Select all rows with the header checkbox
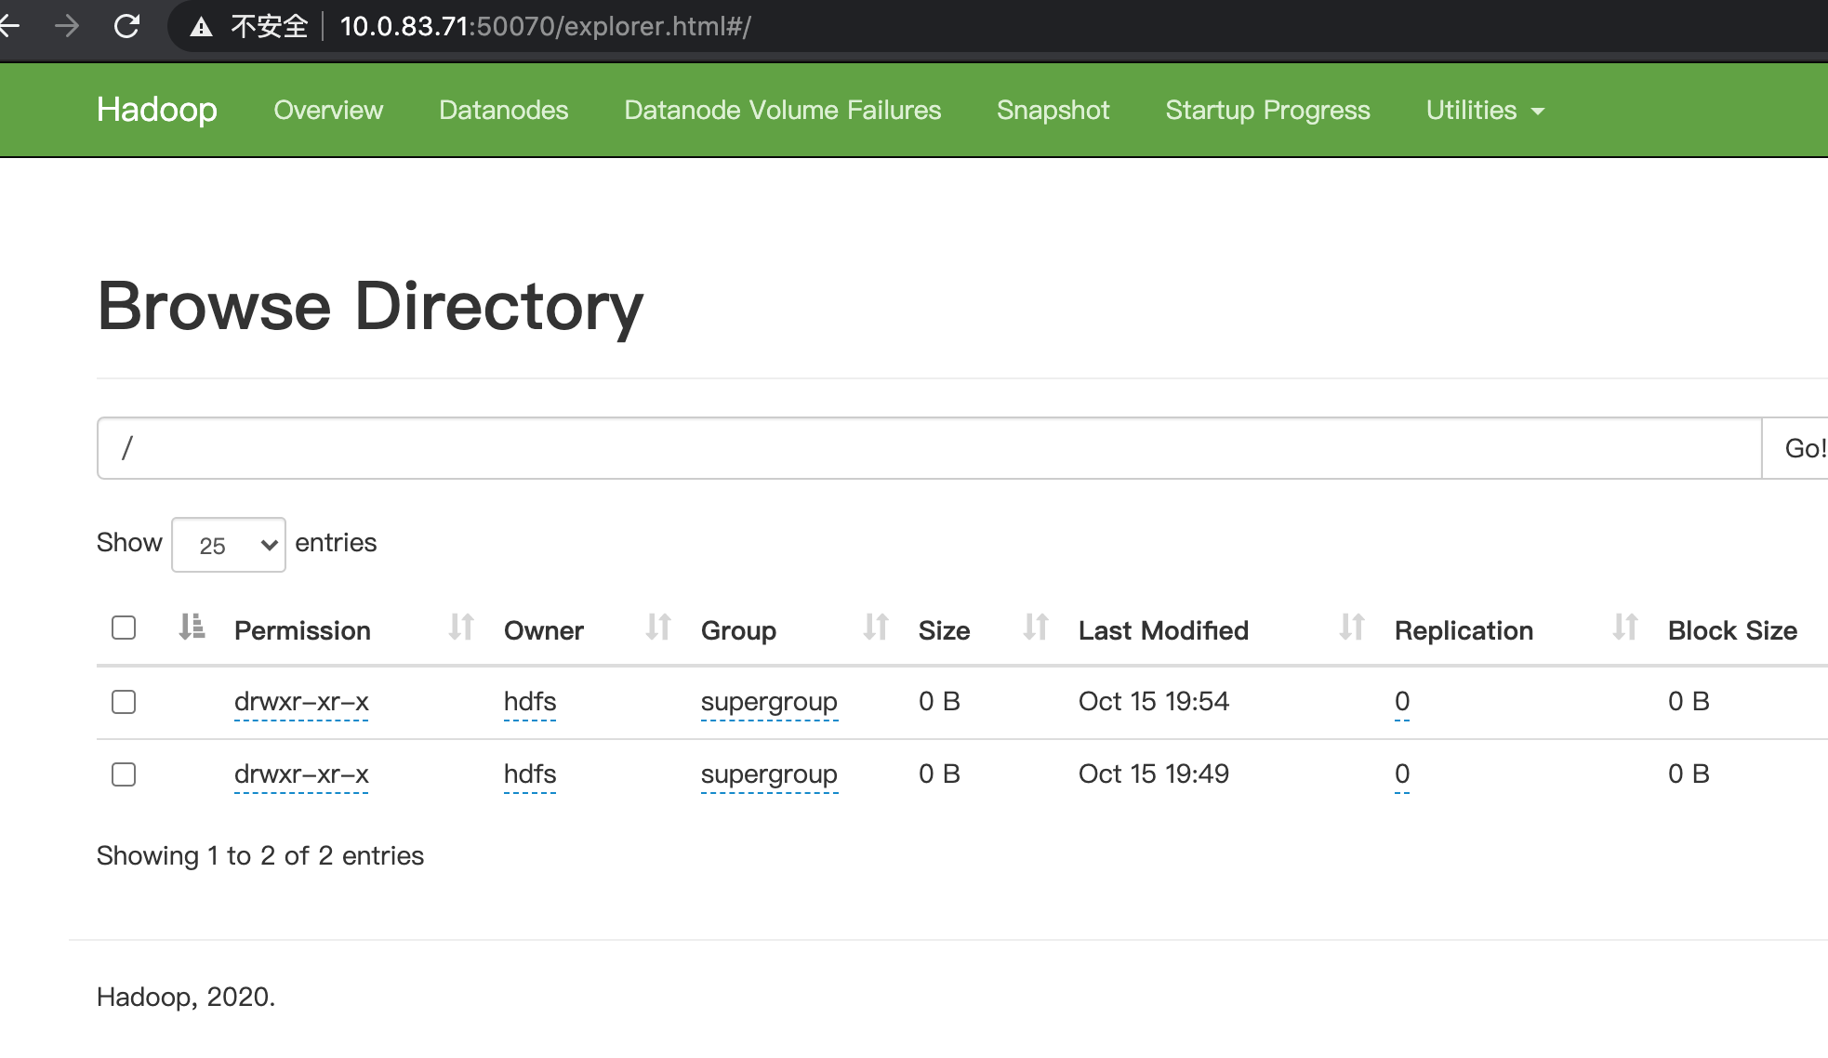Screen dimensions: 1828x1058 [123, 628]
